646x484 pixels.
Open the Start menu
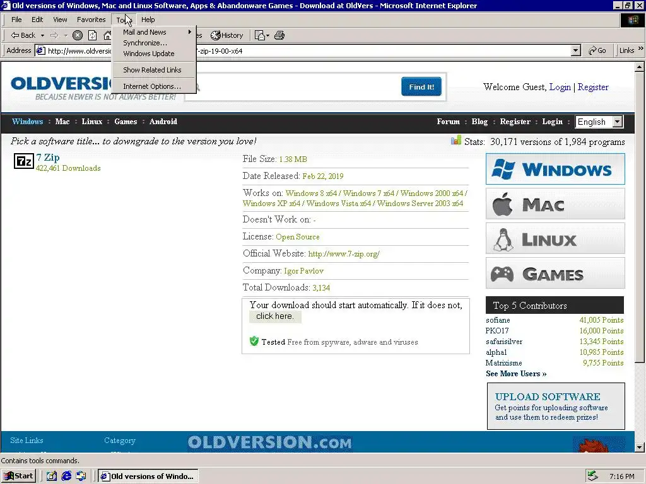click(x=18, y=476)
